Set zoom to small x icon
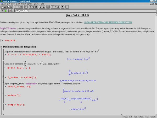The width and height of the screenshot is (157, 118). tap(52, 7)
